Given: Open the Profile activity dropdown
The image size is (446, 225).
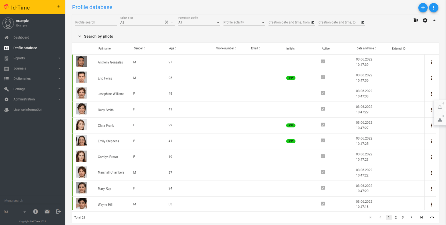Looking at the screenshot, I should coord(244,23).
